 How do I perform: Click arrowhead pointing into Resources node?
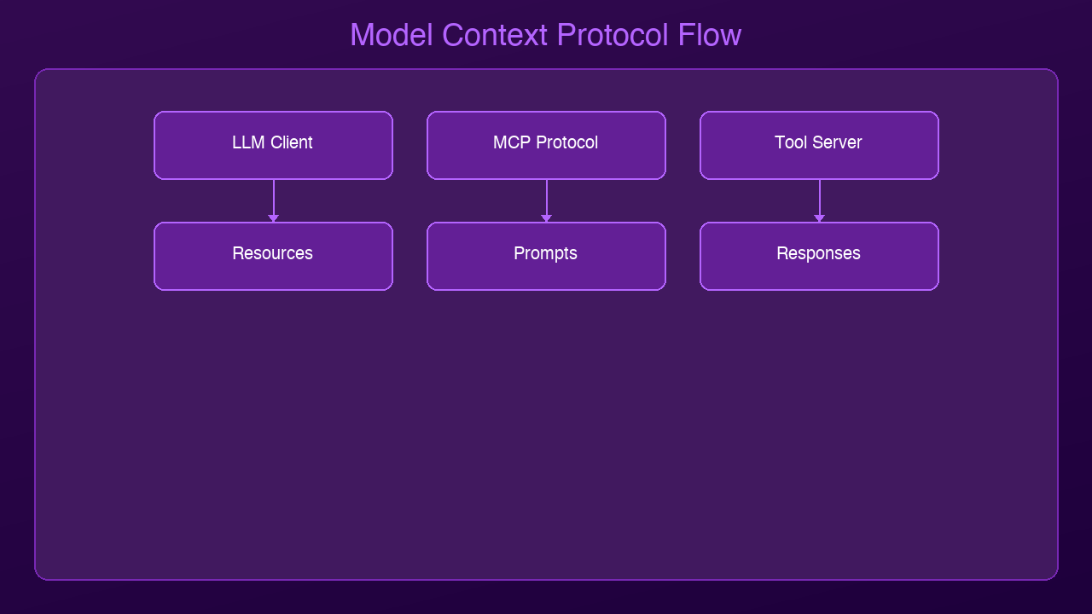tap(273, 218)
